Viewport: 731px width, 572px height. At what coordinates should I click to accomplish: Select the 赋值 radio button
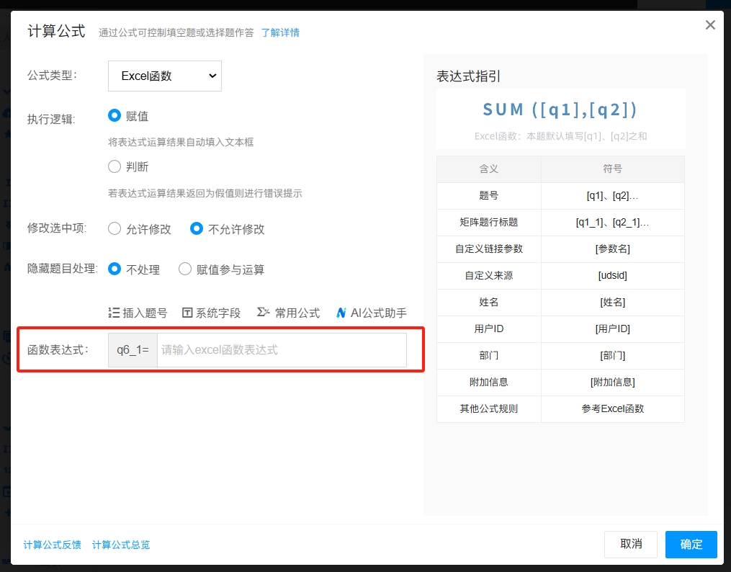click(115, 115)
